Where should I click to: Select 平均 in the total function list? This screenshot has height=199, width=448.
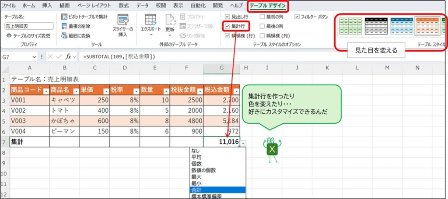217,157
